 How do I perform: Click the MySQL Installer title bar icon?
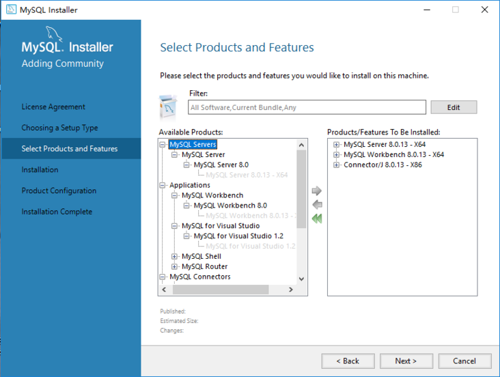pos(12,10)
